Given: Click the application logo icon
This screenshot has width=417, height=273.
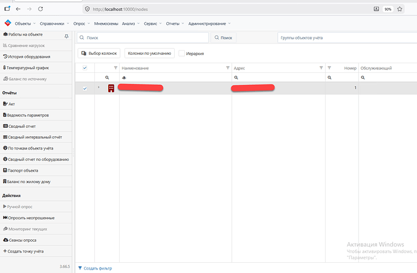Looking at the screenshot, I should point(8,23).
